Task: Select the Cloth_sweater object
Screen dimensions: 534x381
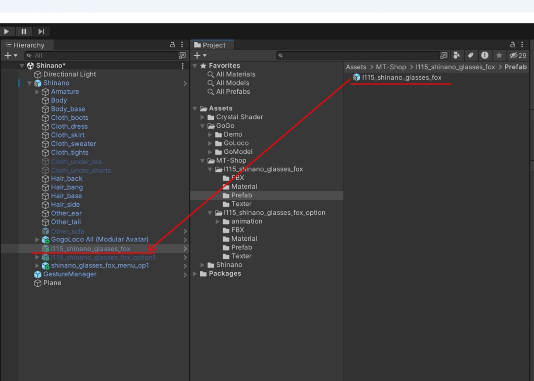Action: point(73,144)
